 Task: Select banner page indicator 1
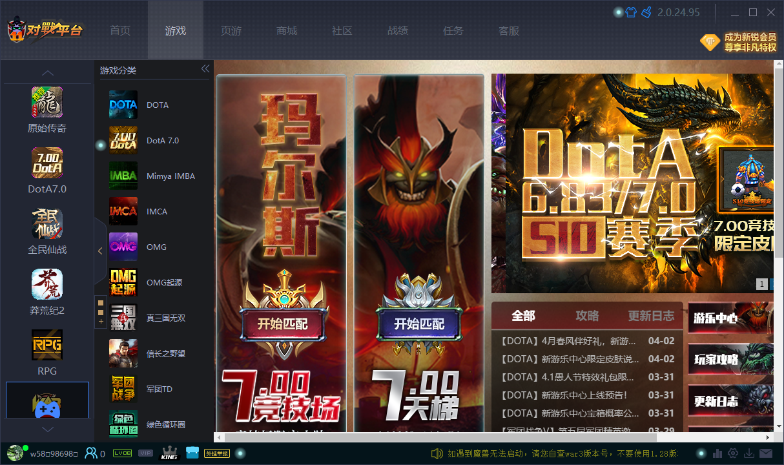tap(762, 284)
